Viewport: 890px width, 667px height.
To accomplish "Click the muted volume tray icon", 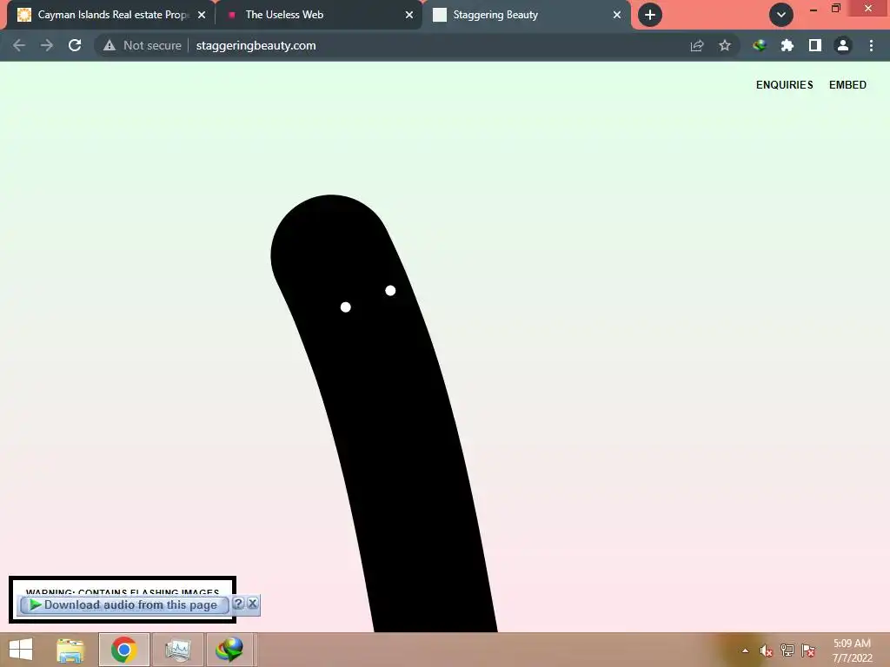I will (767, 650).
